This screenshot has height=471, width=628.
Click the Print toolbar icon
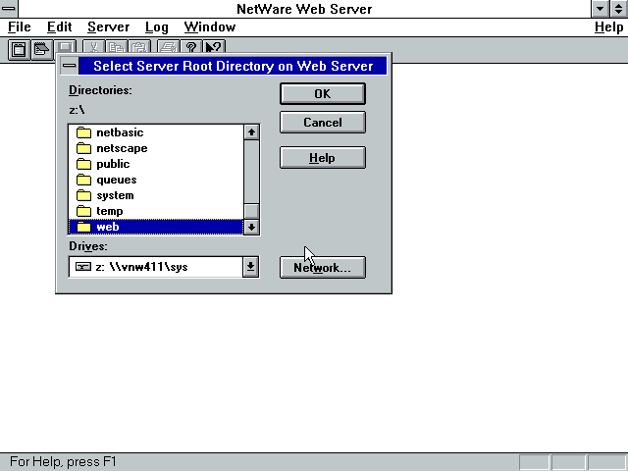[169, 47]
